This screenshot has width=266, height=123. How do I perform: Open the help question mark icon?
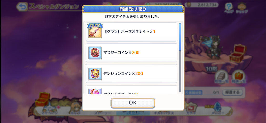click(229, 8)
